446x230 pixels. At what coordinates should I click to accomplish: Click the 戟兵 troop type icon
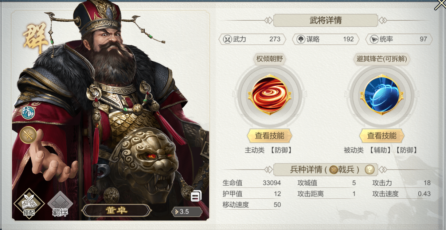333,170
